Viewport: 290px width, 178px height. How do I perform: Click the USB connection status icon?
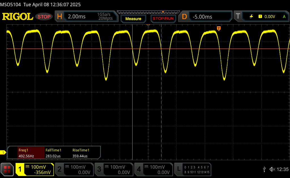[x=264, y=169]
